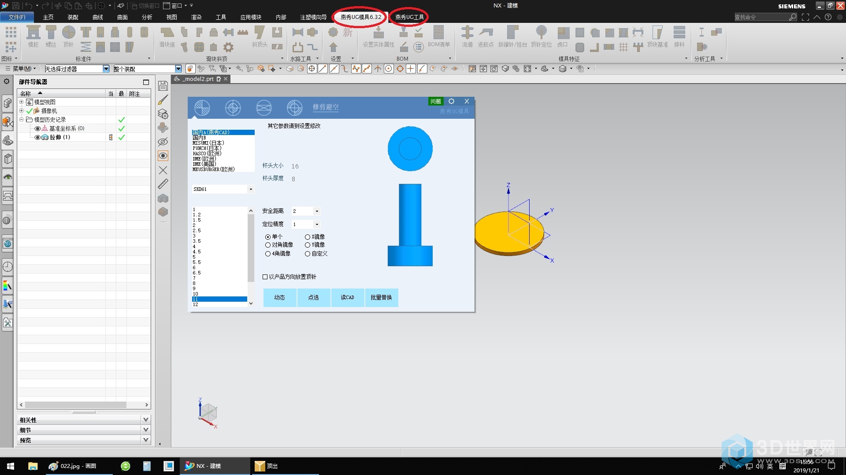Switch to 注塑模向导 ribbon tab
The height and width of the screenshot is (475, 846).
313,17
